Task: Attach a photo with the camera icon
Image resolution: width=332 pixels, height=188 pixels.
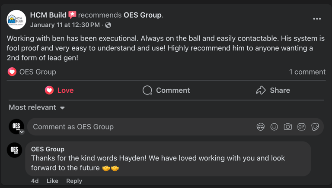Action: coord(287,127)
